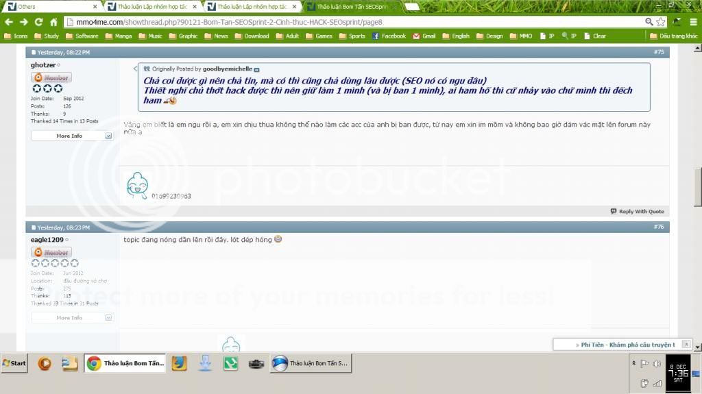Click the browser Back arrow
This screenshot has width=702, height=394.
(x=9, y=22)
